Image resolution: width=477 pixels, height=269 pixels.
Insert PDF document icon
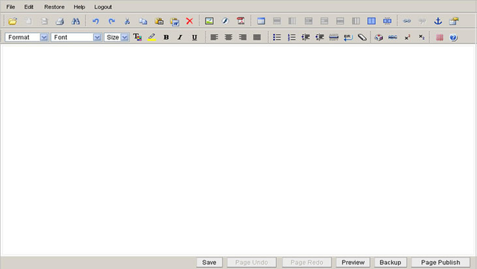click(240, 21)
